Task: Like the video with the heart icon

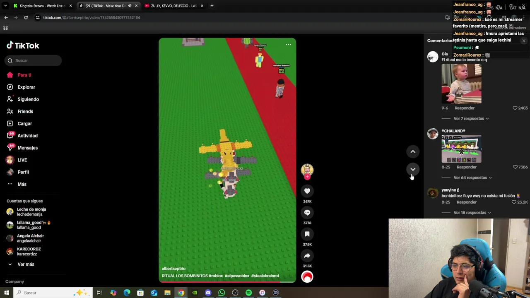Action: pos(307,191)
